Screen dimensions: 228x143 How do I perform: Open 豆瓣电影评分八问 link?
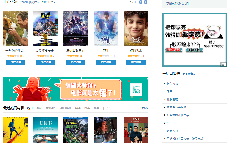click(x=177, y=4)
